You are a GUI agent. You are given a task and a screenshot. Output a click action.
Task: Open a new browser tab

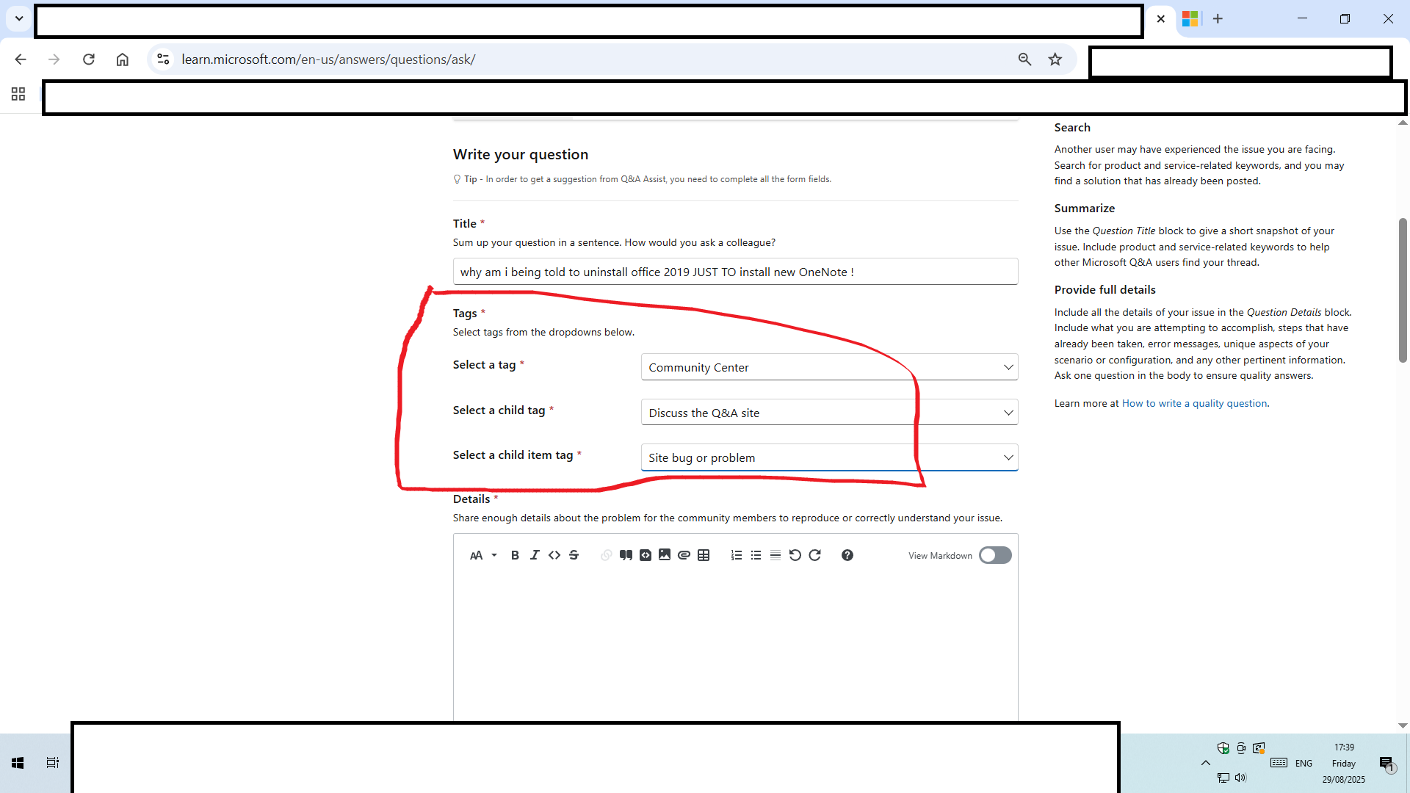point(1218,18)
